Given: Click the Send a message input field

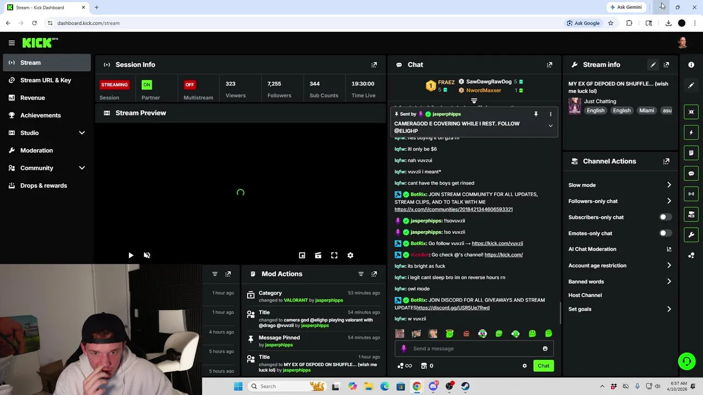Looking at the screenshot, I should [x=473, y=348].
